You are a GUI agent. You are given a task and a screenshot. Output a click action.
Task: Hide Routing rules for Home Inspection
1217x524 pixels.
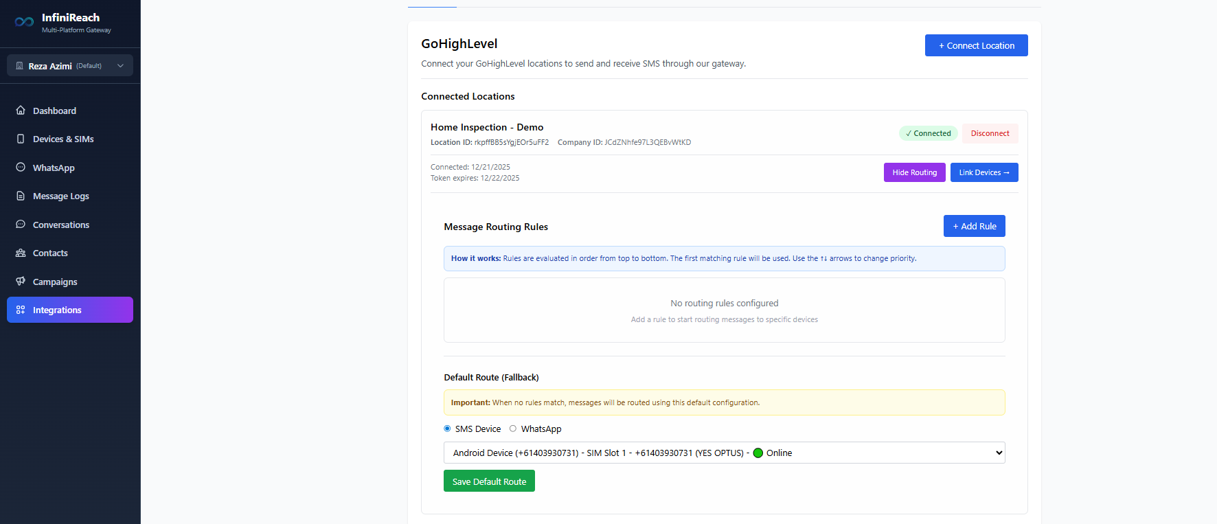pyautogui.click(x=914, y=172)
